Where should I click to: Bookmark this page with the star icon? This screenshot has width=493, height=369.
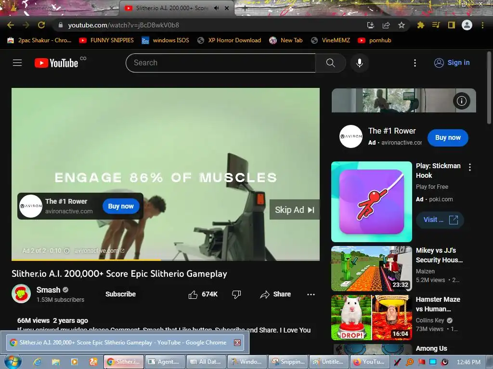(x=402, y=25)
